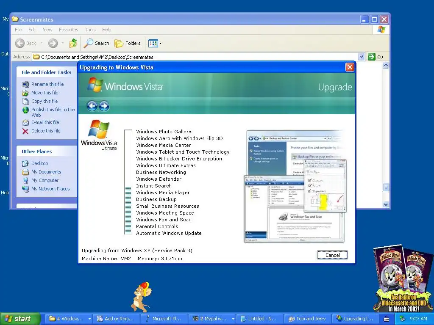Click 'Automatic Windows Update' feature text

point(169,233)
